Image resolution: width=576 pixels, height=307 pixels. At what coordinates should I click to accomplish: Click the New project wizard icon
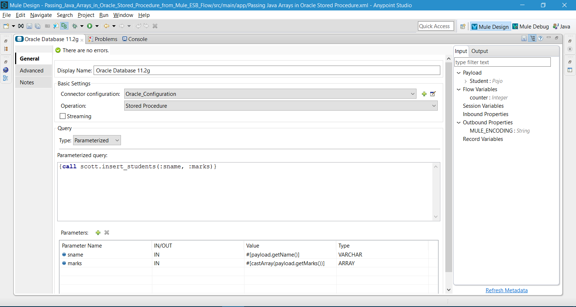pyautogui.click(x=6, y=26)
